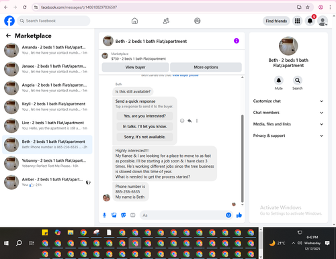Open the Windows Start button

(x=6, y=243)
